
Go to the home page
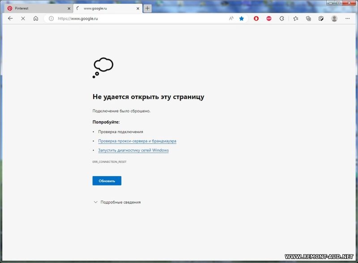tap(36, 18)
